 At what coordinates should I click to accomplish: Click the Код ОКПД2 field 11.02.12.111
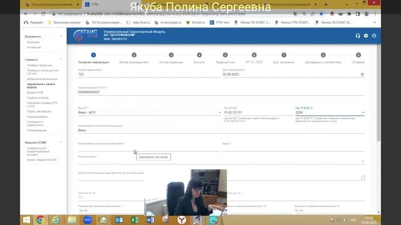pyautogui.click(x=258, y=112)
